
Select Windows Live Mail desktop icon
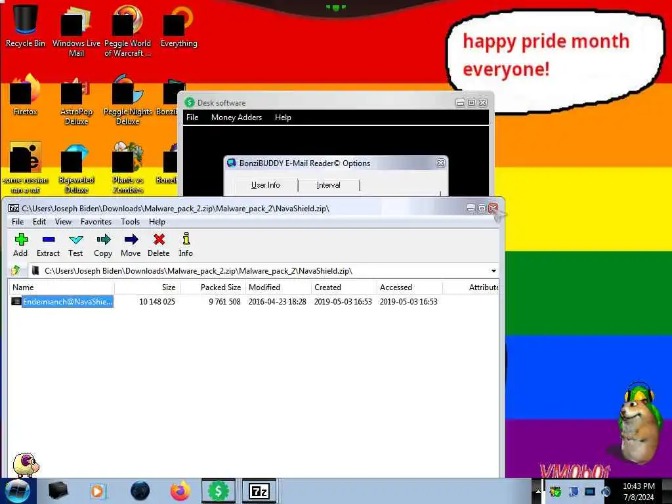click(x=76, y=30)
